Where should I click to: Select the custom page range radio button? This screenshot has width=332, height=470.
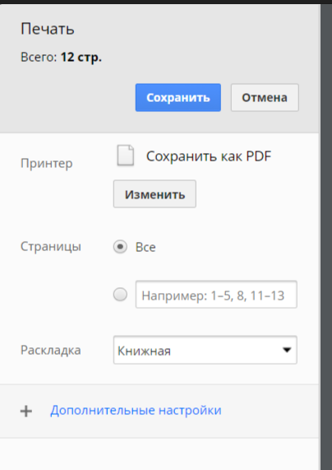click(x=120, y=295)
